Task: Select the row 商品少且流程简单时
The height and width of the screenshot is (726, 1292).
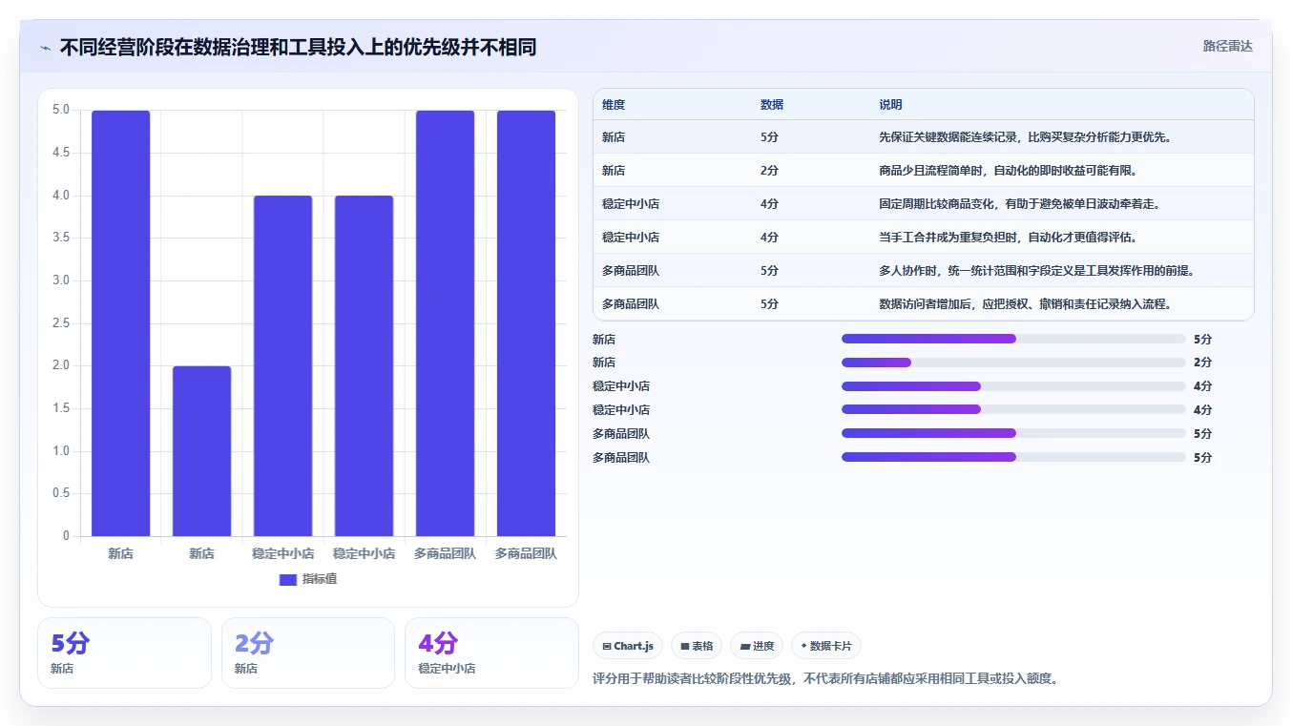Action: tap(923, 171)
